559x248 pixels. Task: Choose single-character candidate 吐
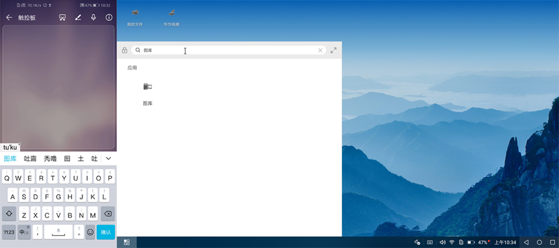94,159
